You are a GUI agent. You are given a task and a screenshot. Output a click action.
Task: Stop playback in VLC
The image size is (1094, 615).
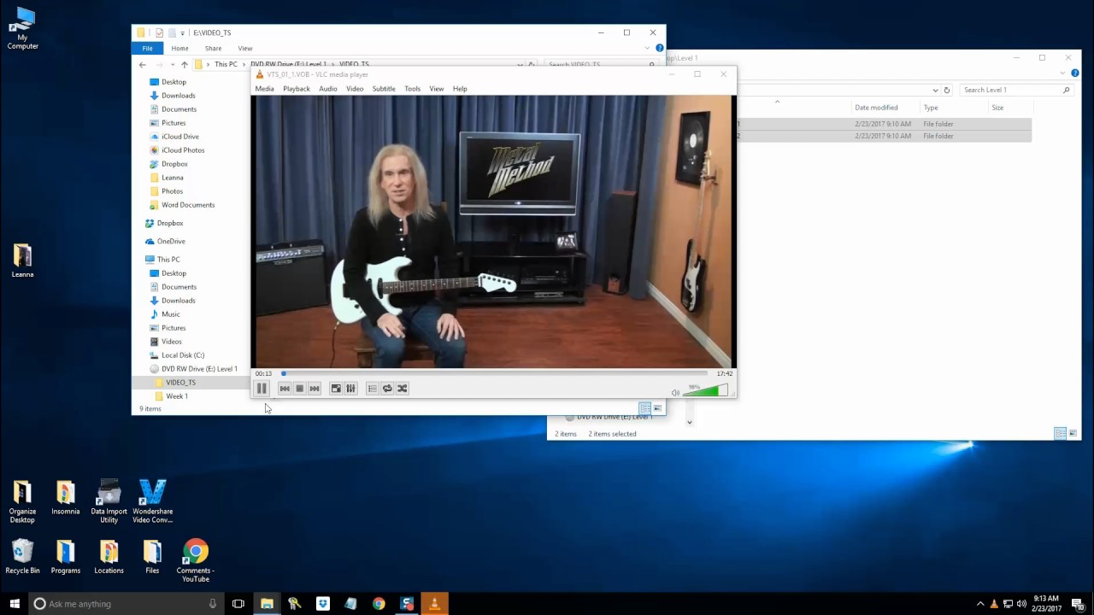click(x=299, y=389)
